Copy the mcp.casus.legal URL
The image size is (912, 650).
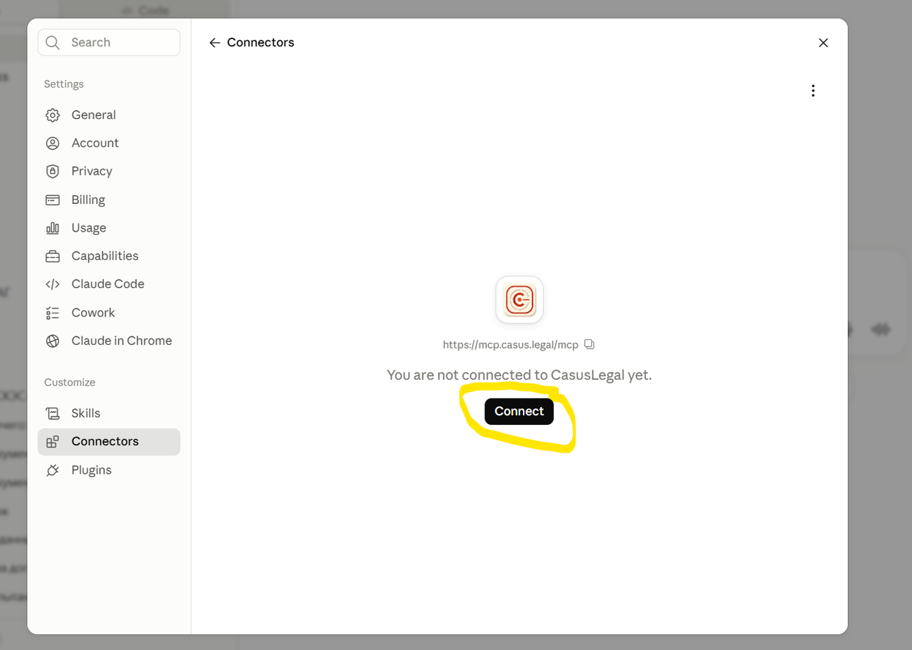[589, 344]
